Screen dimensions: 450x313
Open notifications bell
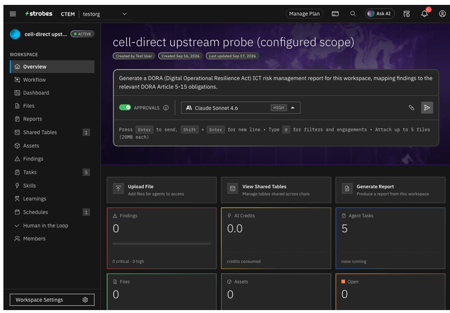click(x=425, y=14)
